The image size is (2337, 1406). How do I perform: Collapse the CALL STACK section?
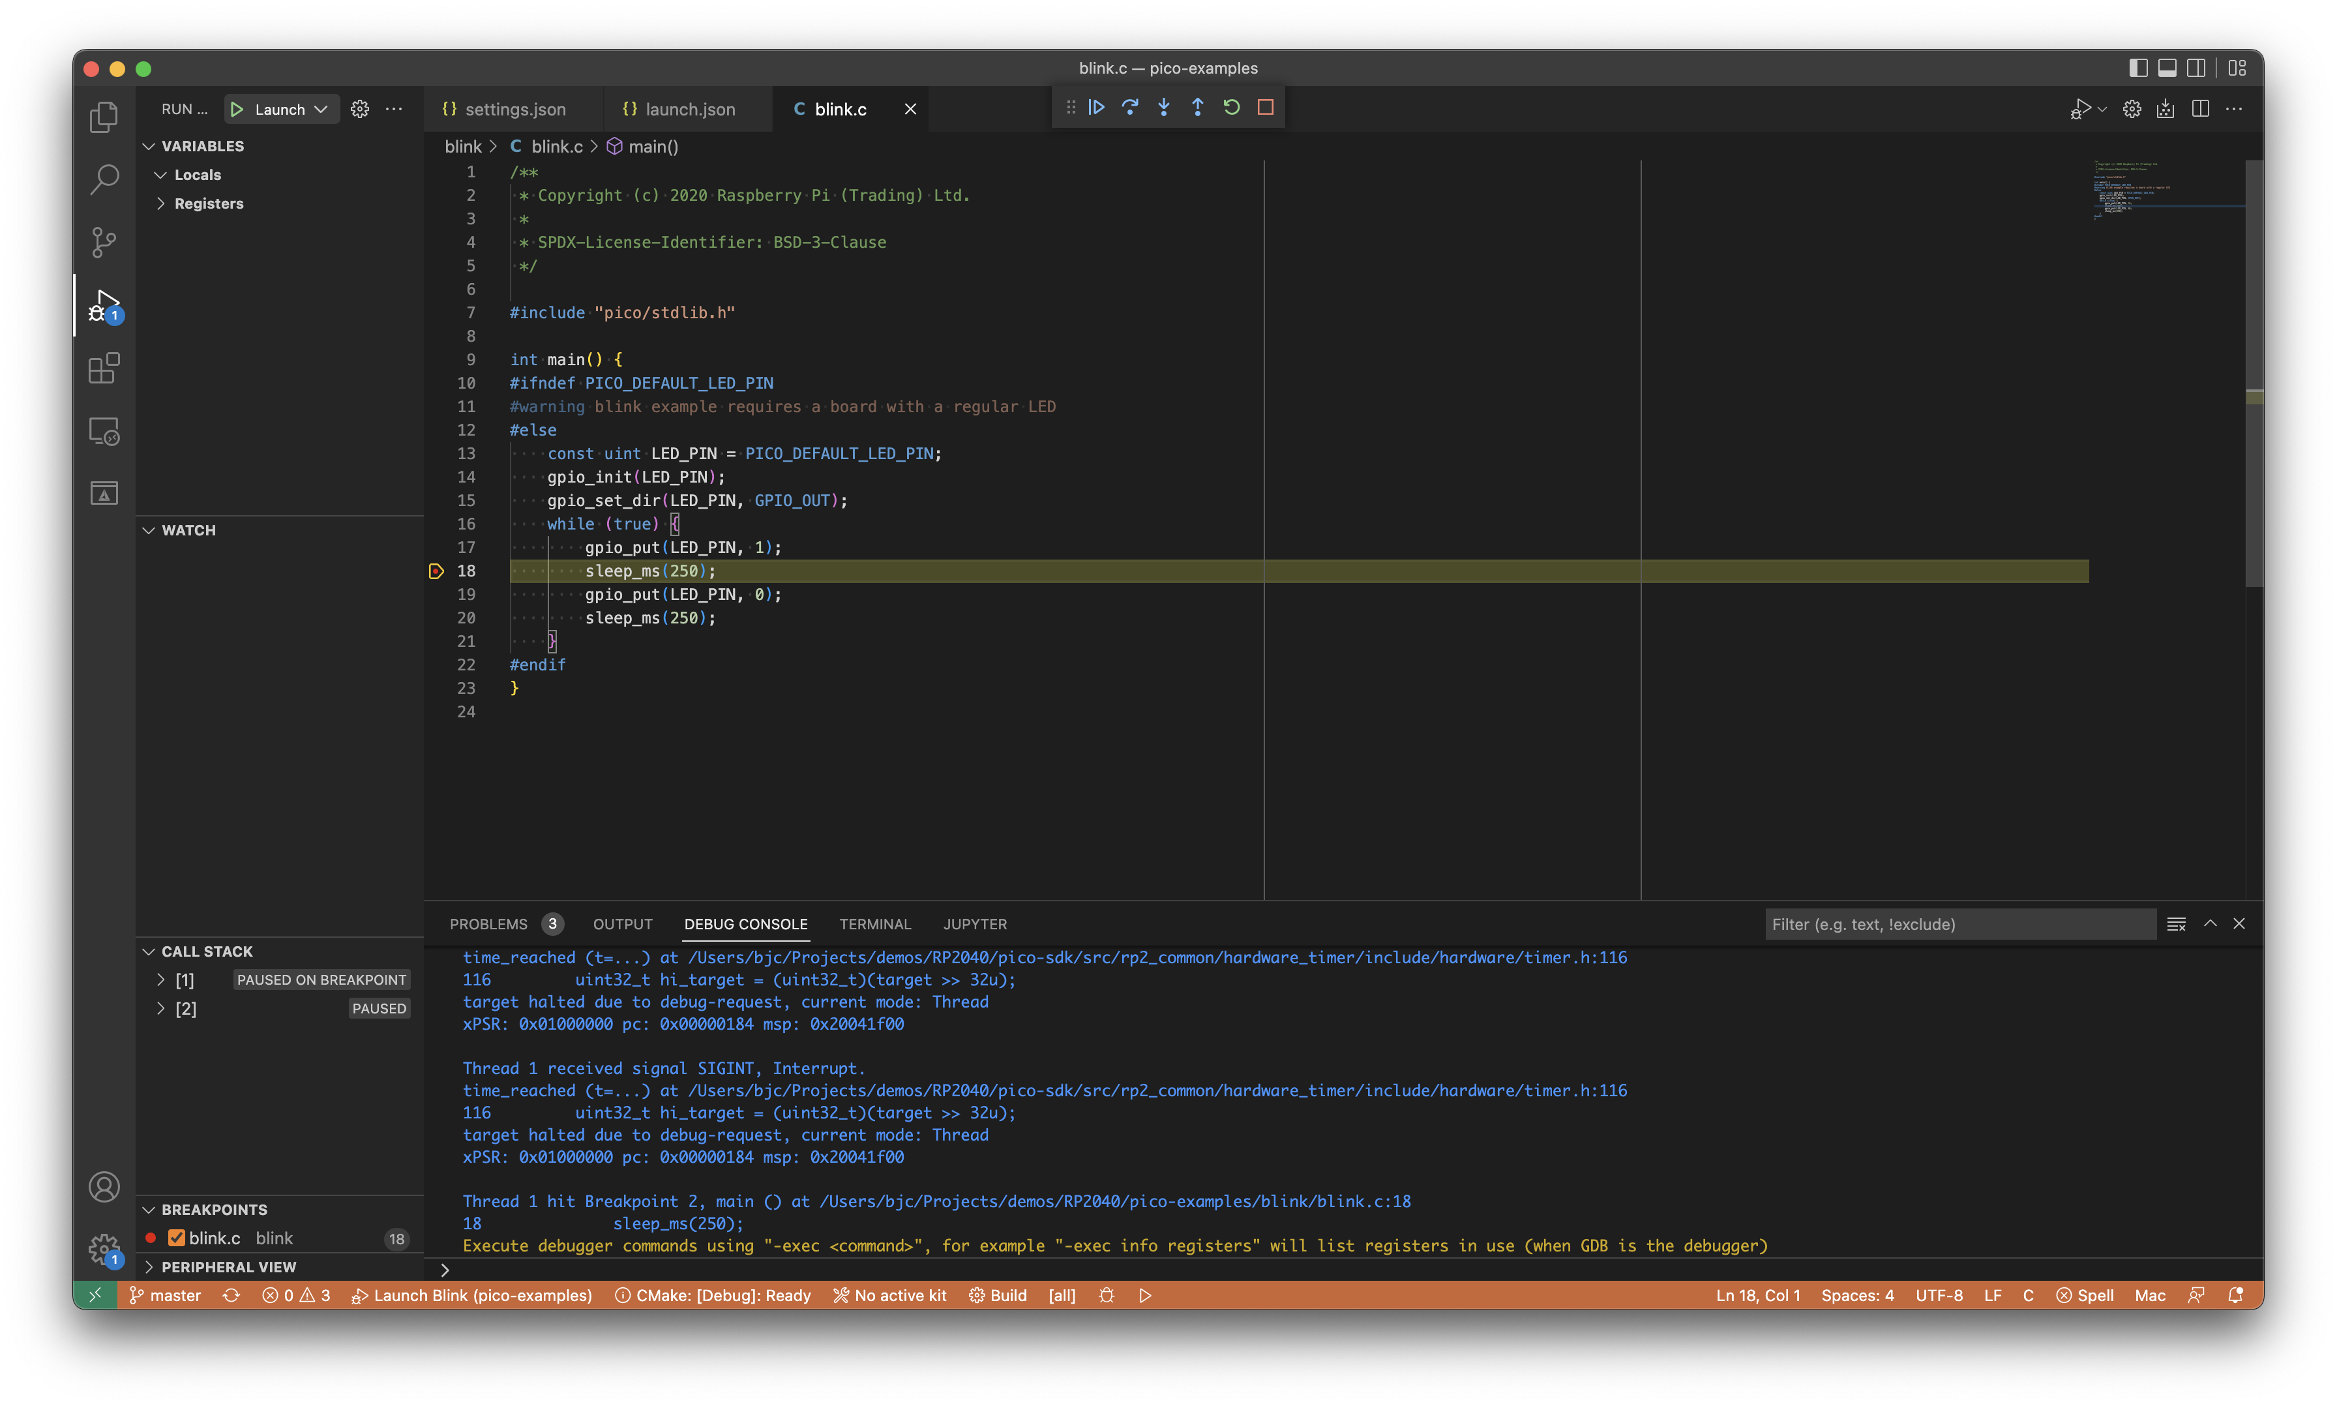tap(149, 951)
